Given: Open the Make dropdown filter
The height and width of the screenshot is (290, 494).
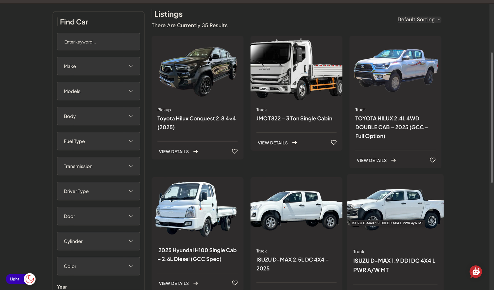Looking at the screenshot, I should click(98, 66).
